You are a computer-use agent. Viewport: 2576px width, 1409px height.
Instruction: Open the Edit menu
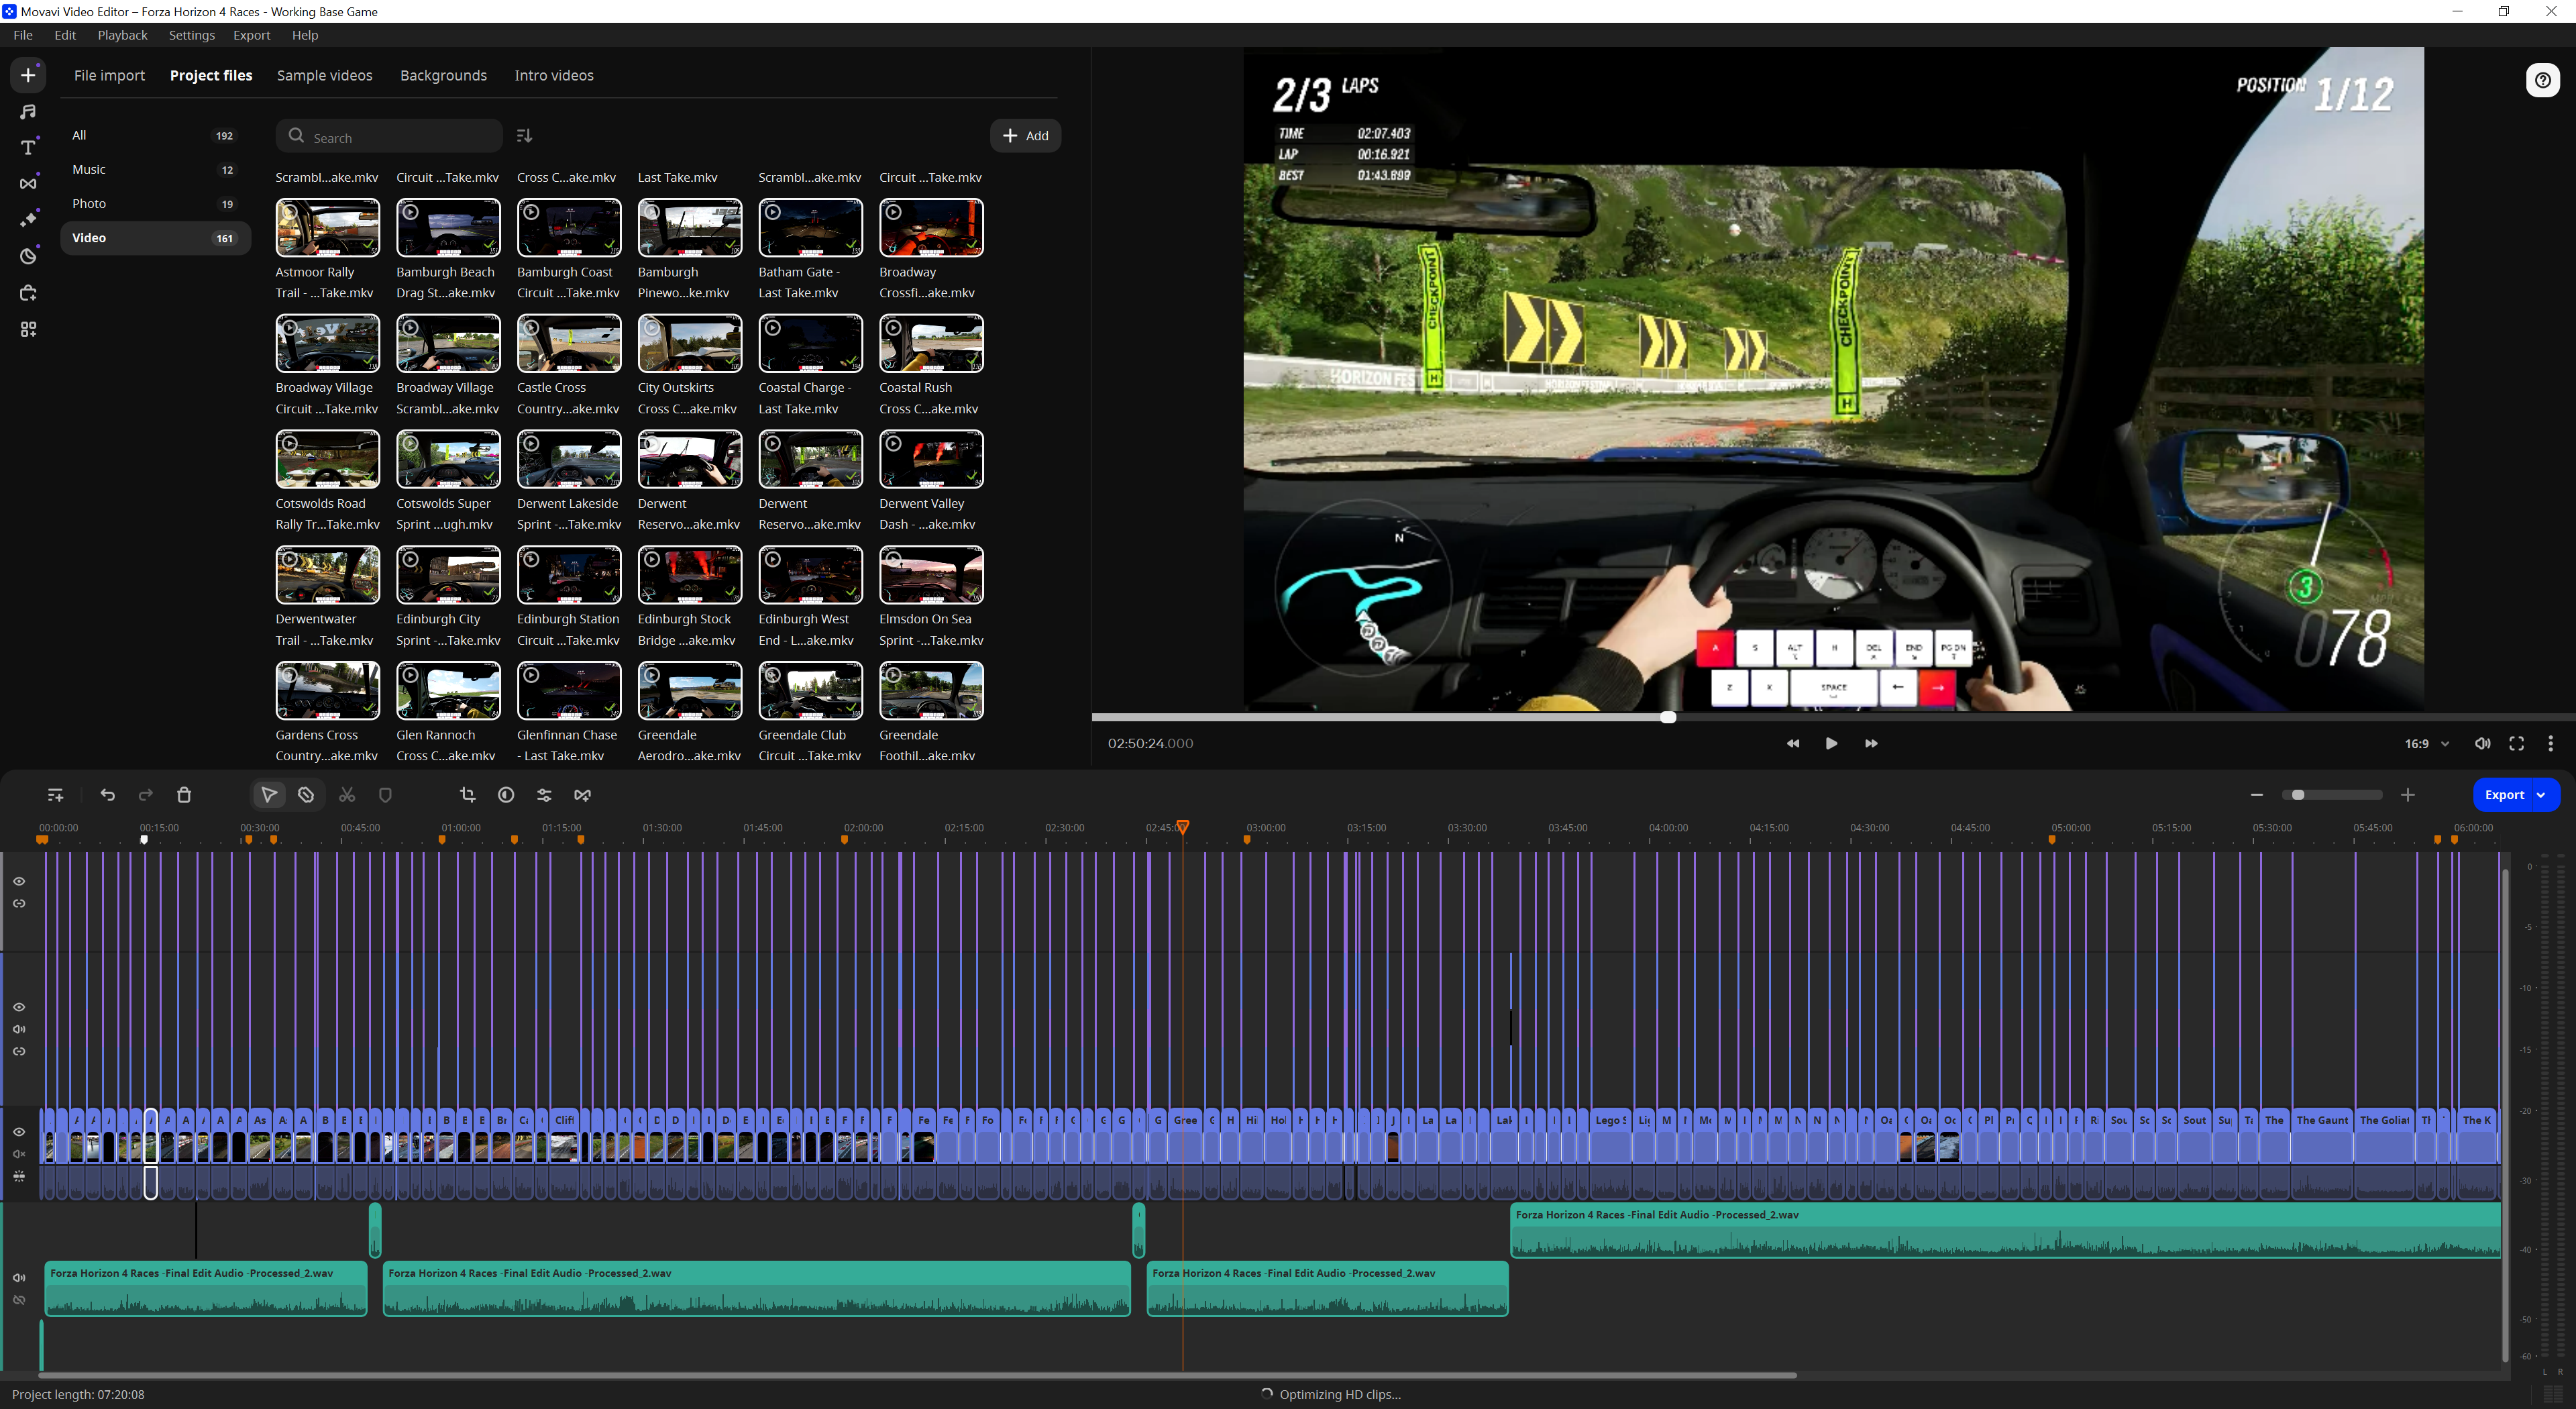[x=65, y=35]
